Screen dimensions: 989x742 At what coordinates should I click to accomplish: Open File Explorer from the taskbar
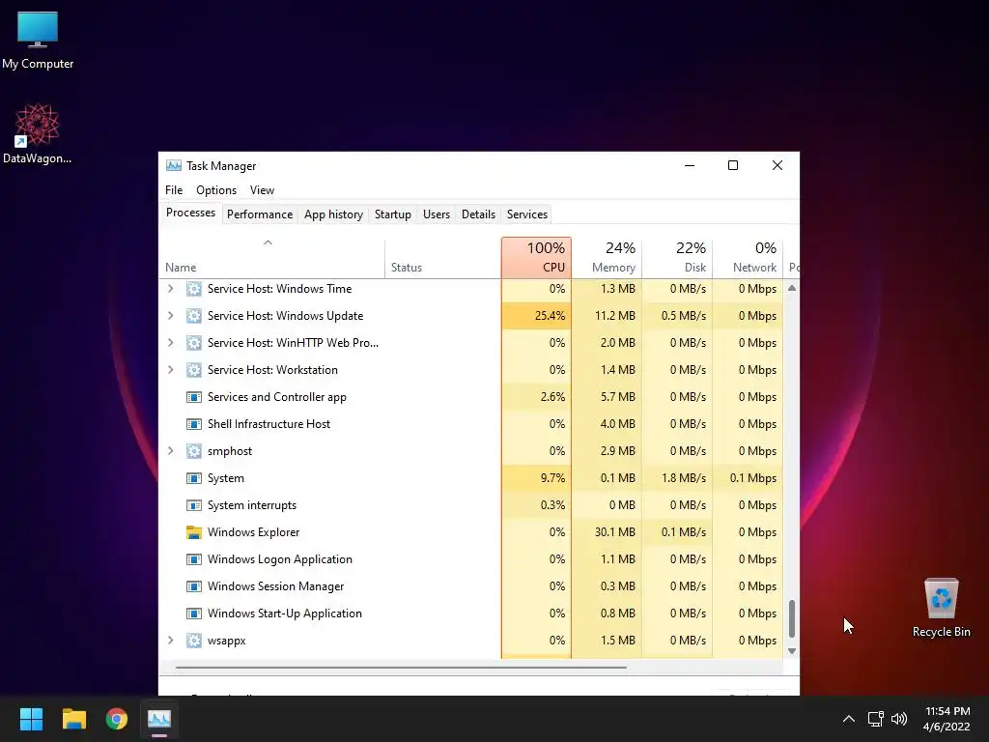[73, 719]
